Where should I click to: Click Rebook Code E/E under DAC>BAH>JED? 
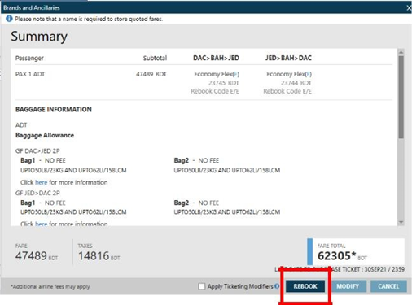point(215,91)
